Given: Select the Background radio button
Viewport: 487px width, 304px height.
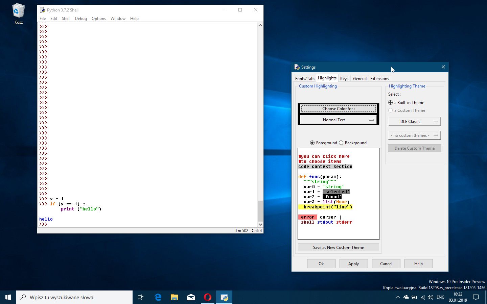Looking at the screenshot, I should [341, 143].
